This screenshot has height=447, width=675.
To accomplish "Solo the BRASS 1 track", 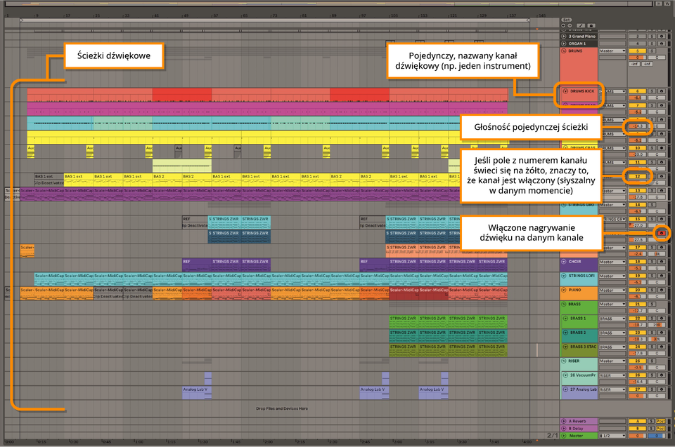I will pos(652,319).
